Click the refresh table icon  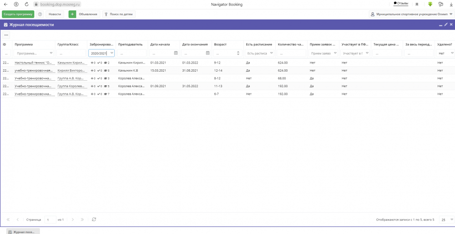(x=94, y=219)
